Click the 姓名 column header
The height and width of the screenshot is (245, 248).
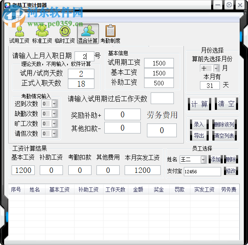(35, 189)
